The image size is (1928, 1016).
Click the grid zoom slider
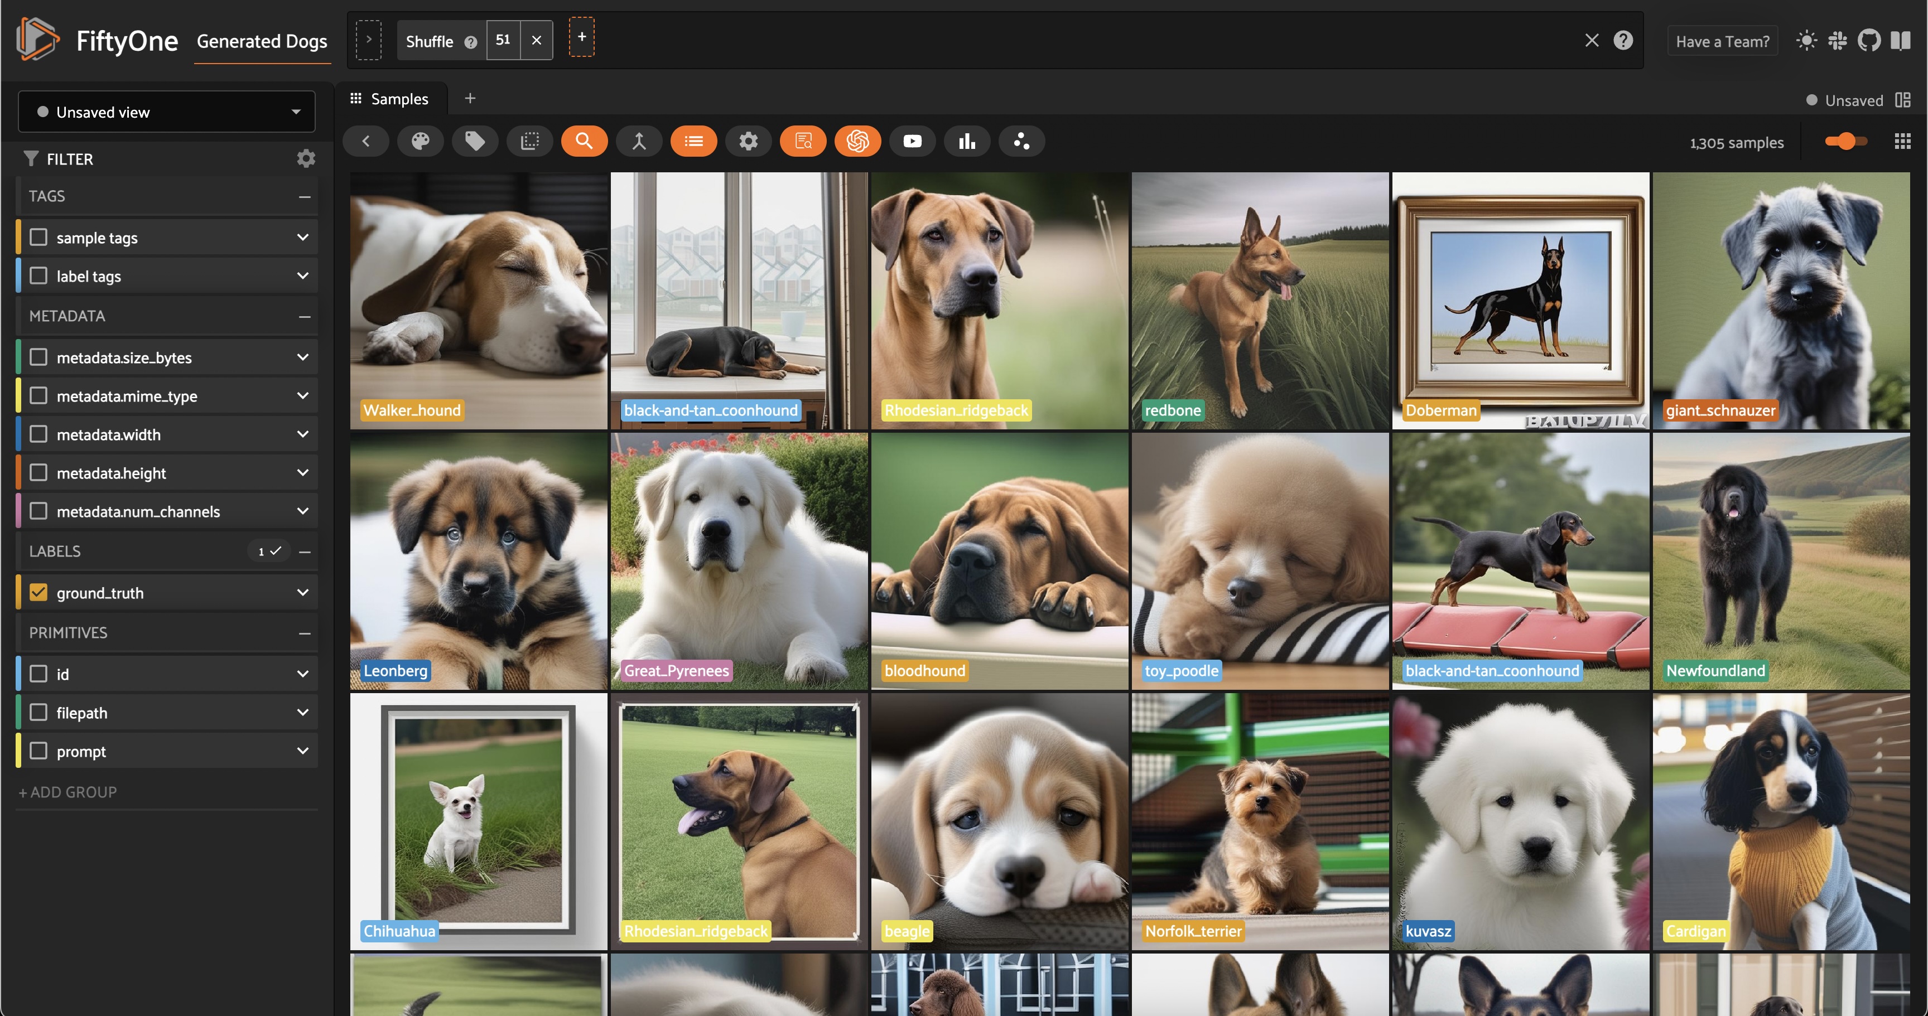[1845, 141]
